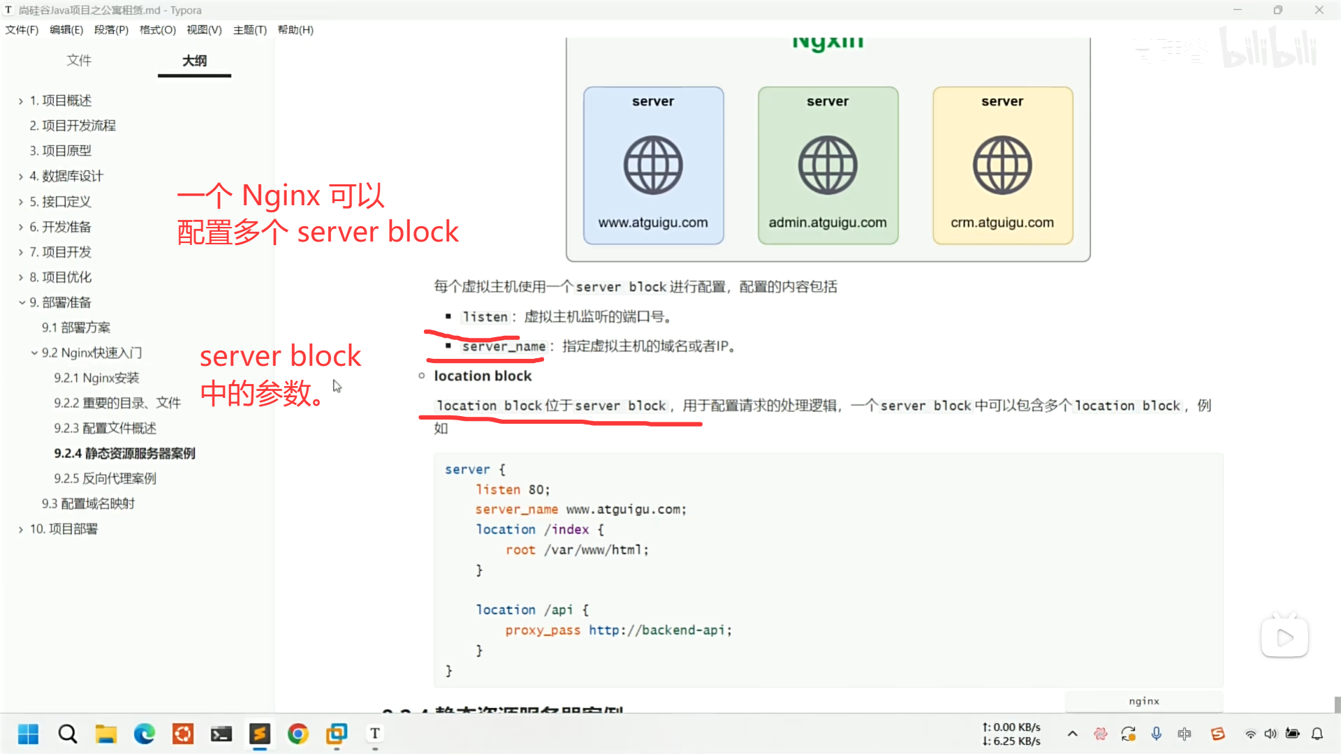Open File Explorer from taskbar

click(x=106, y=734)
